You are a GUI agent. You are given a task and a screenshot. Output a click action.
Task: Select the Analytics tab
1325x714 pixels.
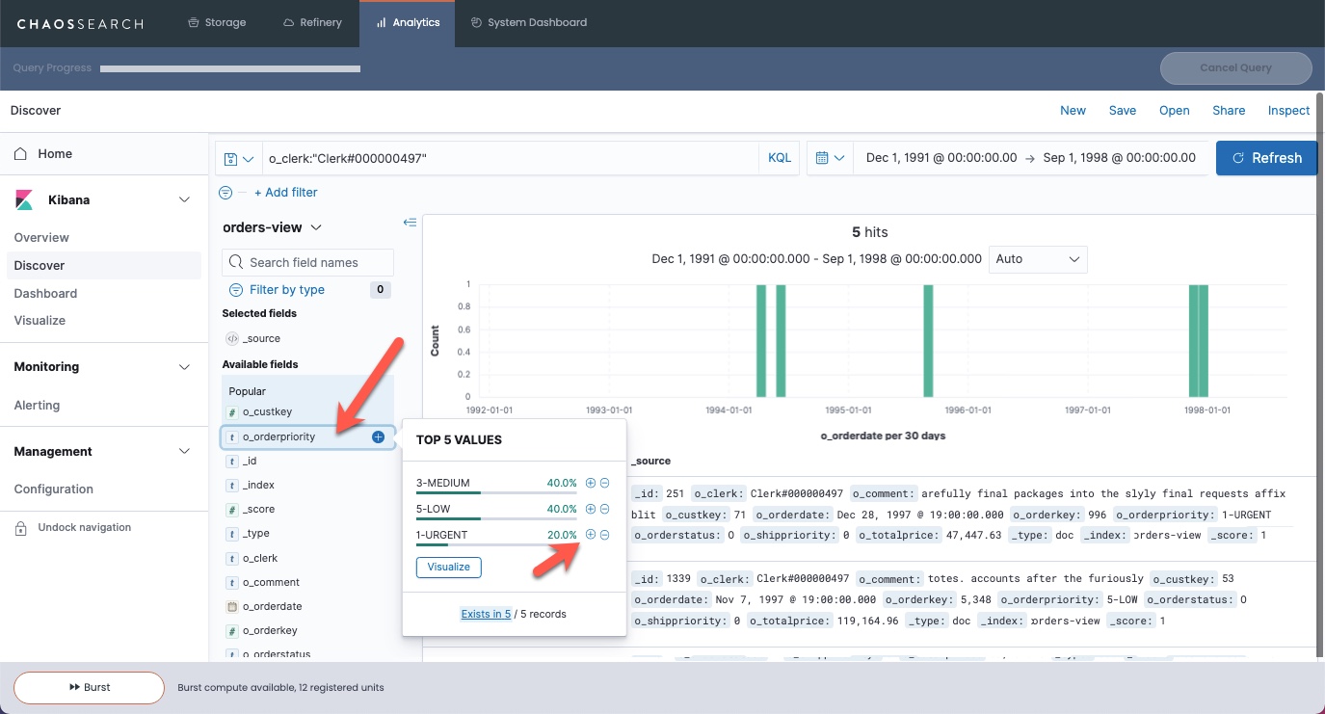(x=407, y=22)
